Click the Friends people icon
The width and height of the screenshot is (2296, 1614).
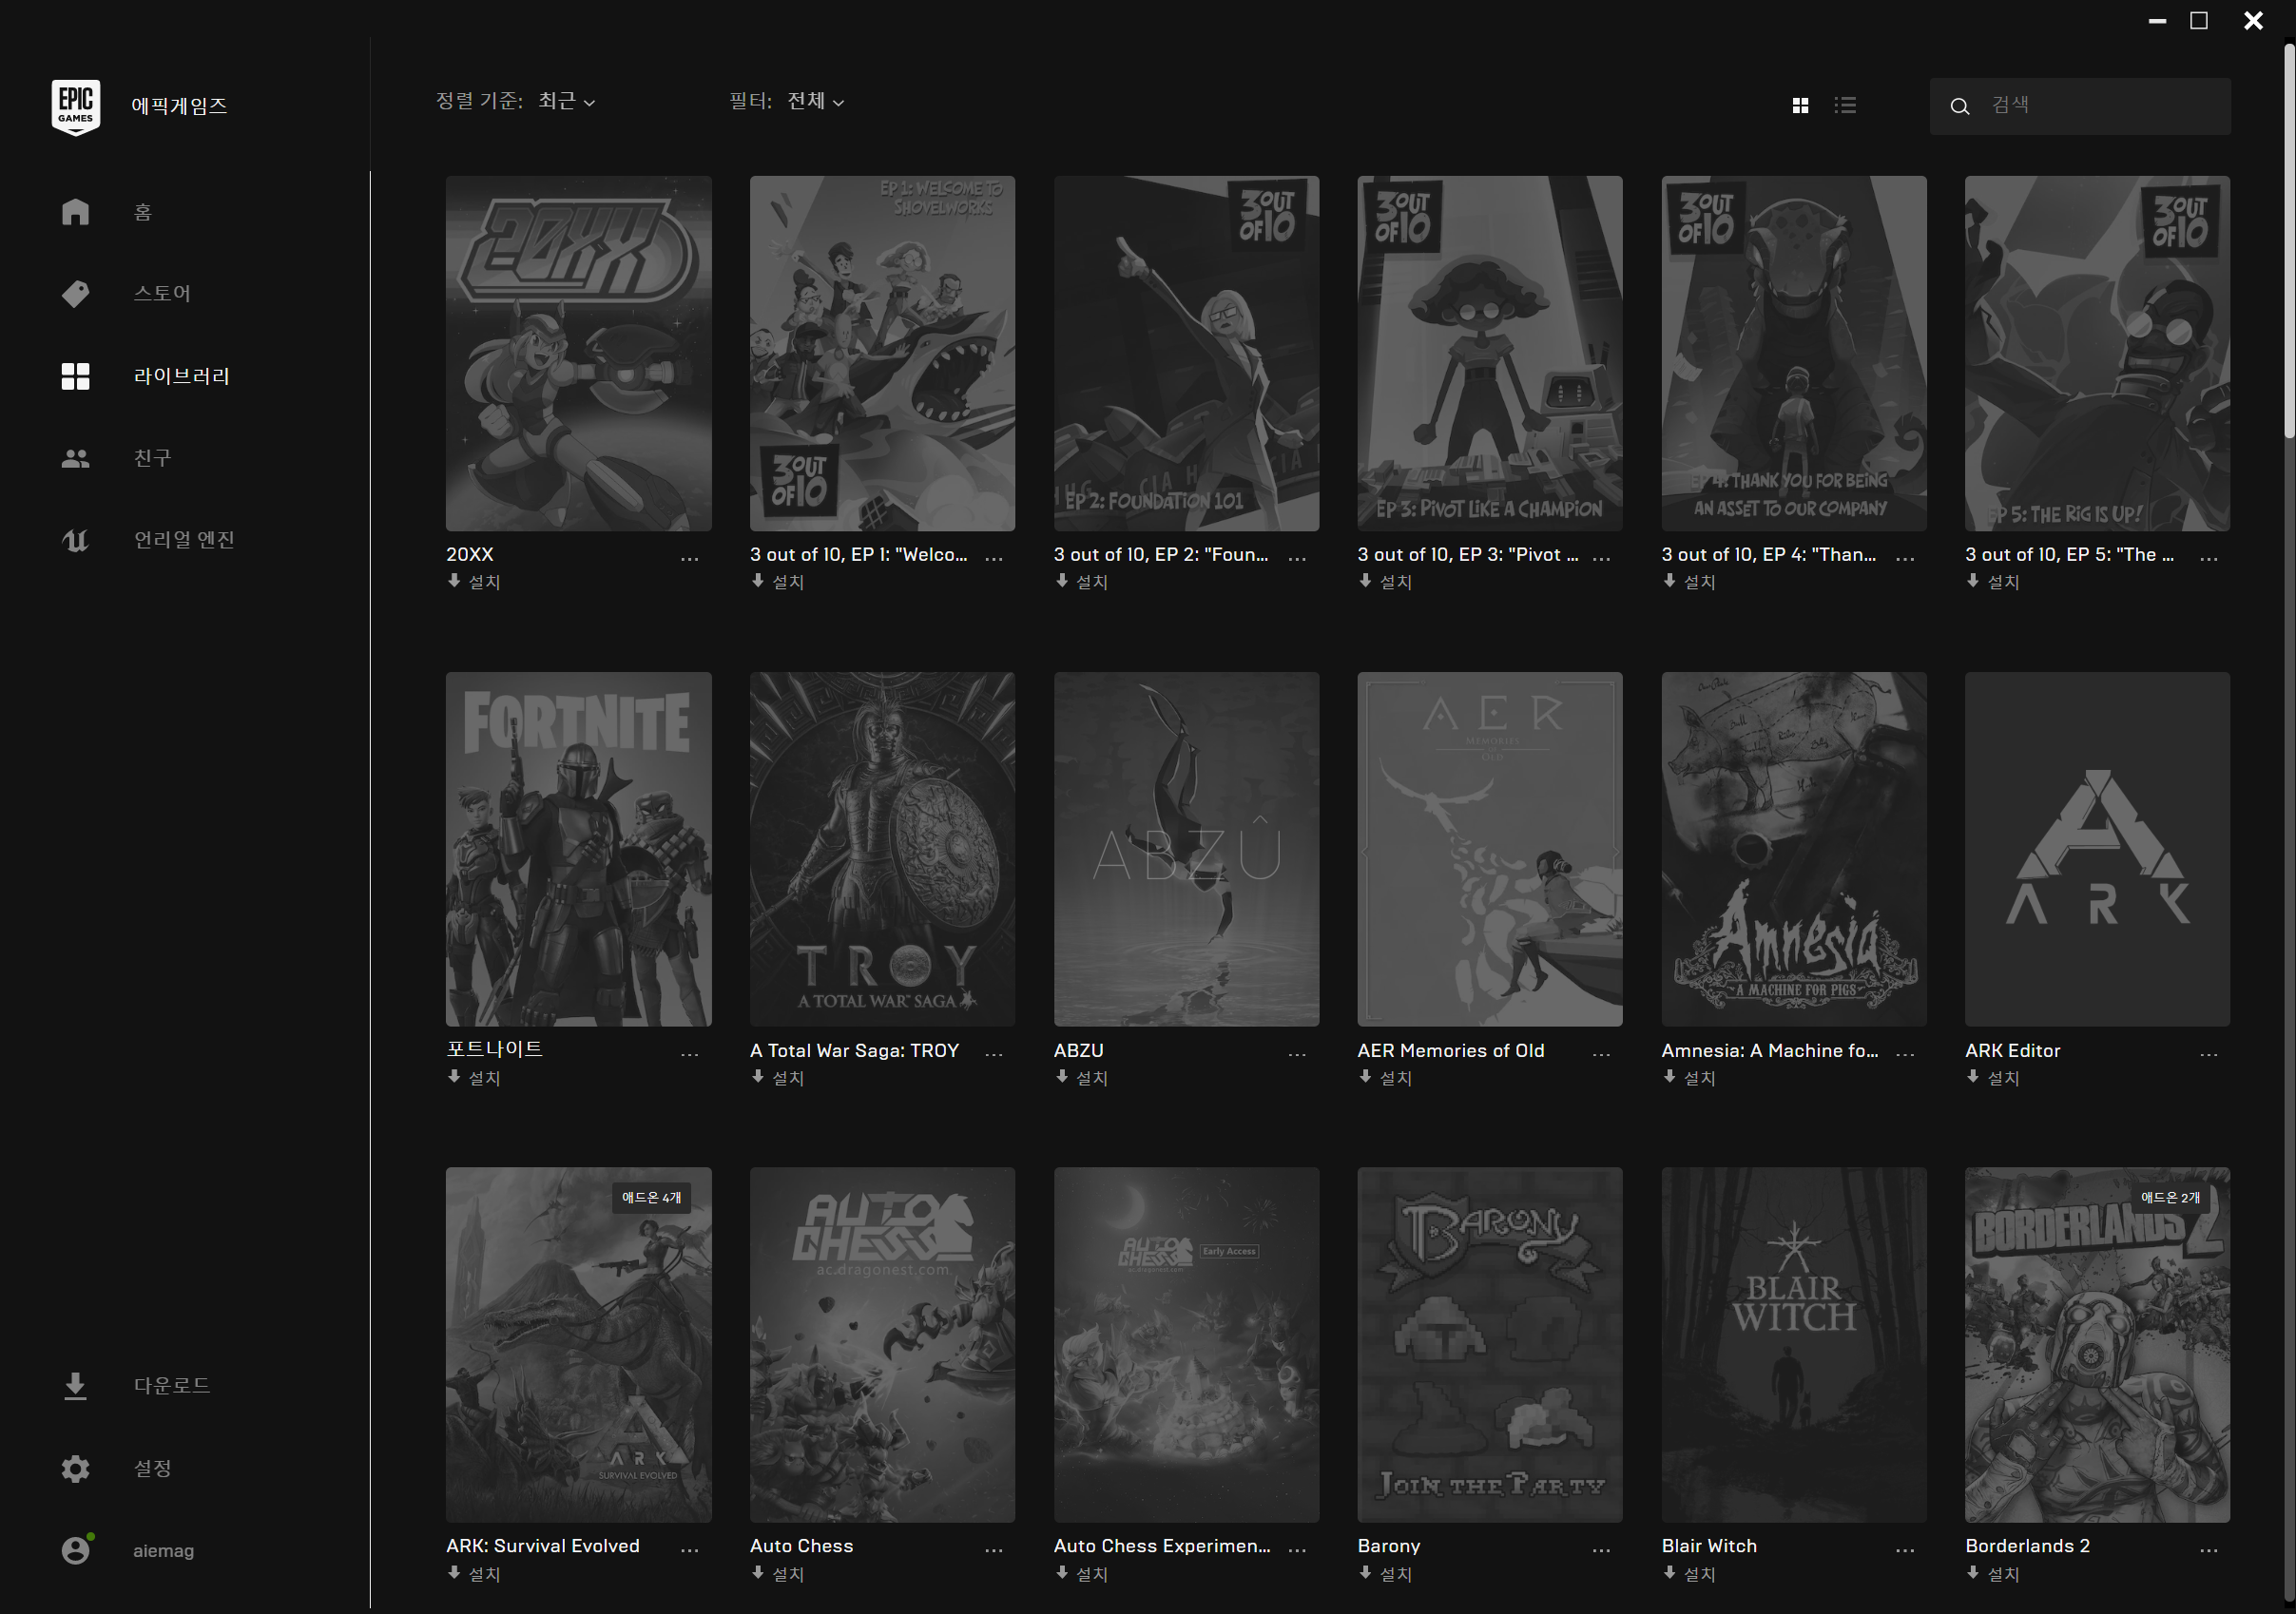click(76, 459)
